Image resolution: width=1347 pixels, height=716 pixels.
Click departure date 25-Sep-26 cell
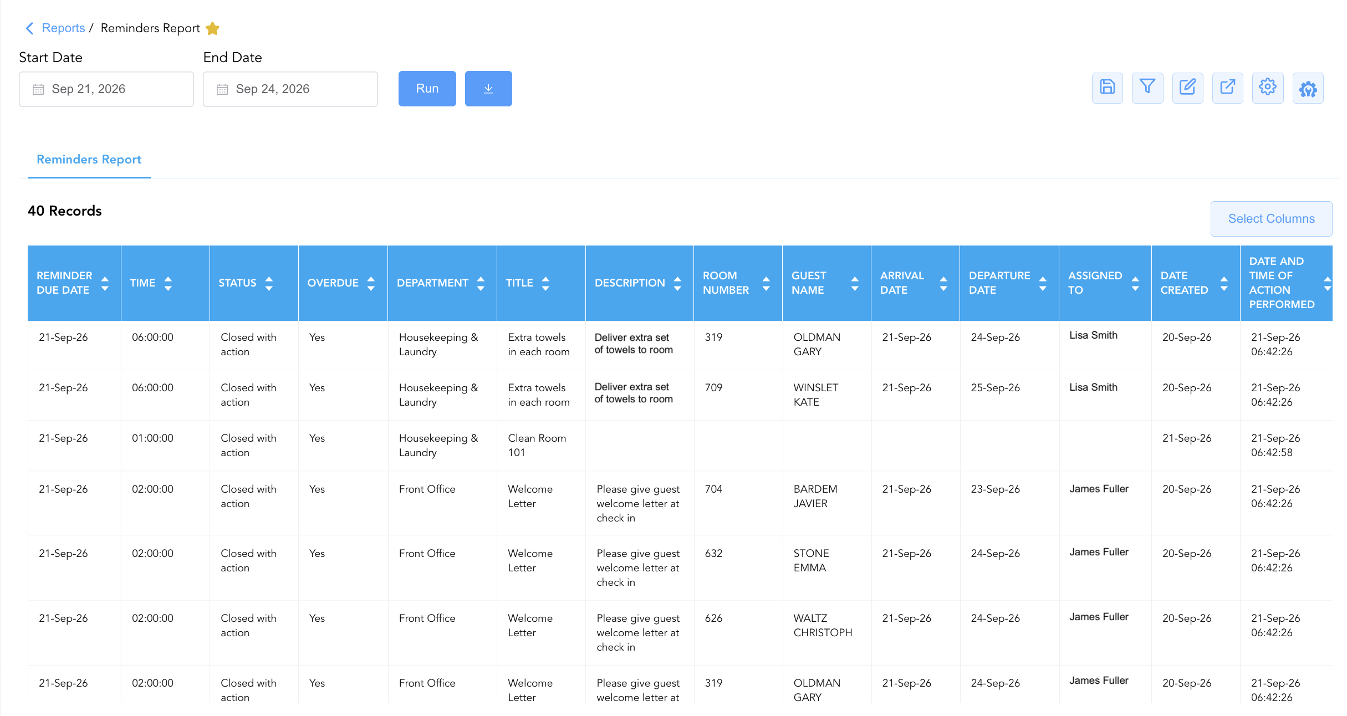[995, 387]
